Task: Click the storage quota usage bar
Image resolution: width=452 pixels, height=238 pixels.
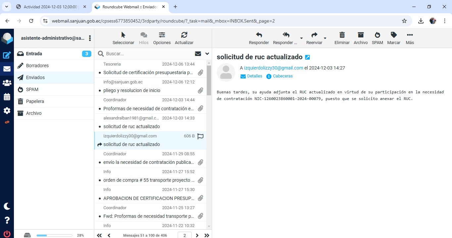Action: 54,235
